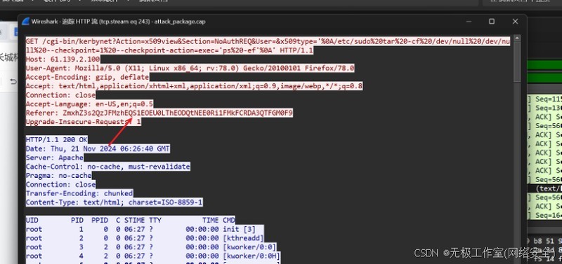Select Accept-Encoding: gzip, deflate line

pos(87,77)
